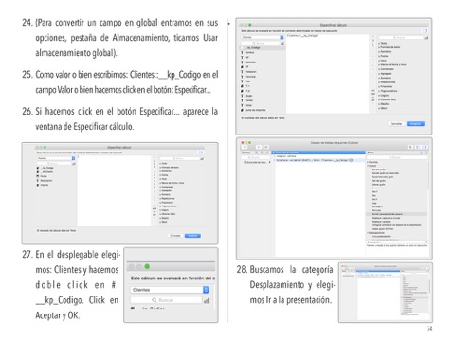Select Suma total script in scripts list
The width and height of the screenshot is (455, 341).
pyautogui.click(x=256, y=162)
